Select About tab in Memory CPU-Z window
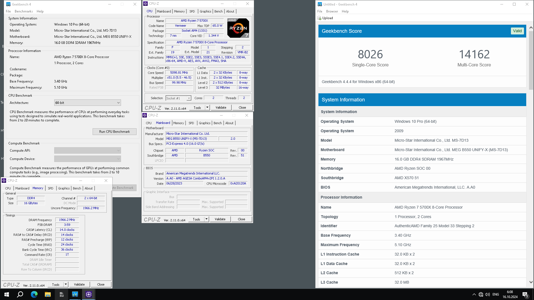This screenshot has width=534, height=300. (x=89, y=188)
